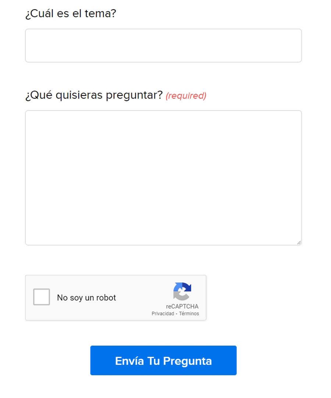View reCAPTCHA terms of service

click(x=189, y=314)
